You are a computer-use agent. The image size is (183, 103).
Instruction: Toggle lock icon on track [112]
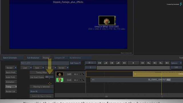(x=83, y=80)
